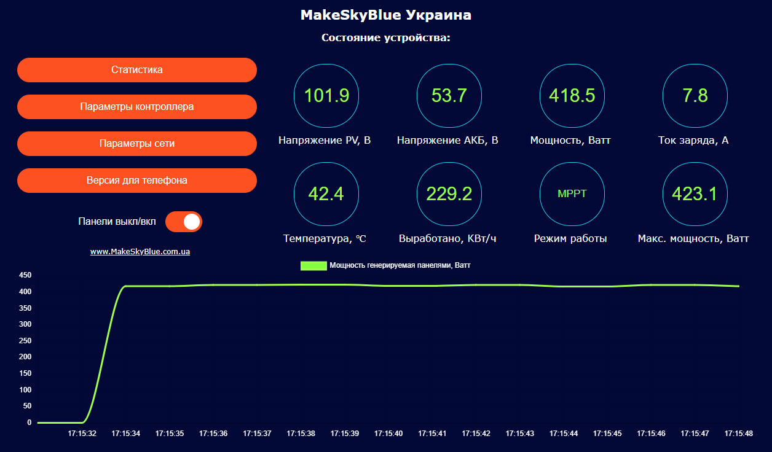Toggle the Панели выкл/вкл switch
Image resolution: width=772 pixels, height=452 pixels.
click(x=184, y=222)
